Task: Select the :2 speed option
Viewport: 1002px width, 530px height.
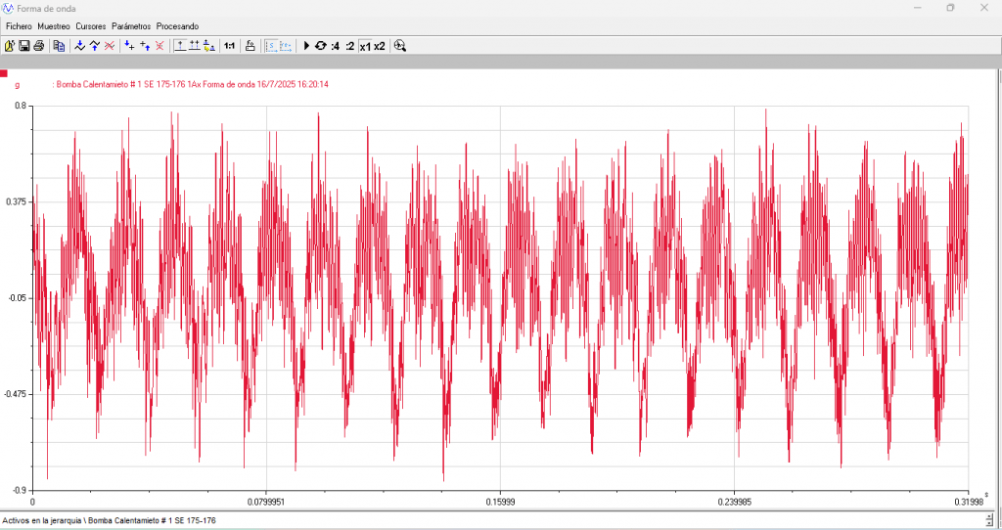Action: [x=349, y=46]
